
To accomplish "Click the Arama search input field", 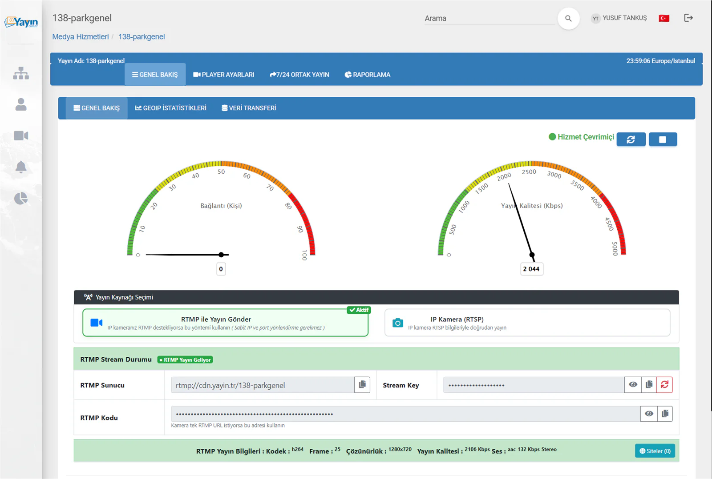I will (x=489, y=18).
